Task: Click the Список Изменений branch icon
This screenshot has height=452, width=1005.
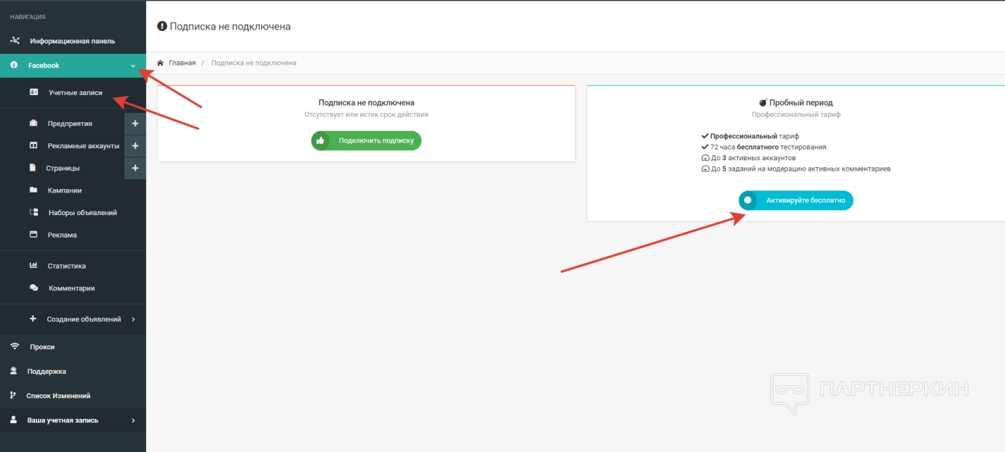Action: click(13, 396)
